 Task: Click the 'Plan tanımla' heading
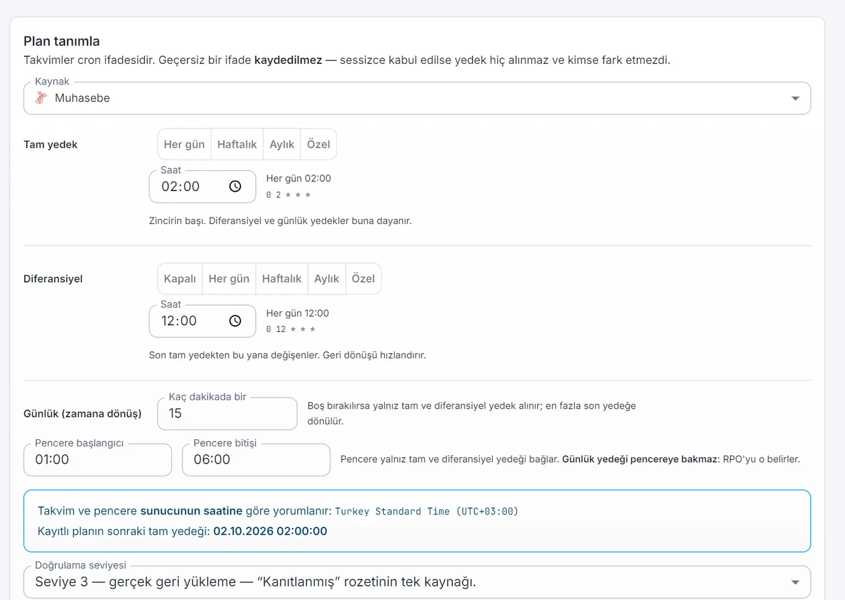pyautogui.click(x=62, y=41)
